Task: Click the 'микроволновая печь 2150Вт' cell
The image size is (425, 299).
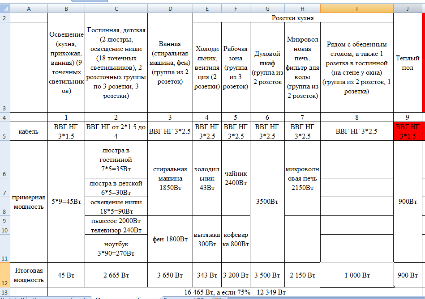Action: [302, 178]
